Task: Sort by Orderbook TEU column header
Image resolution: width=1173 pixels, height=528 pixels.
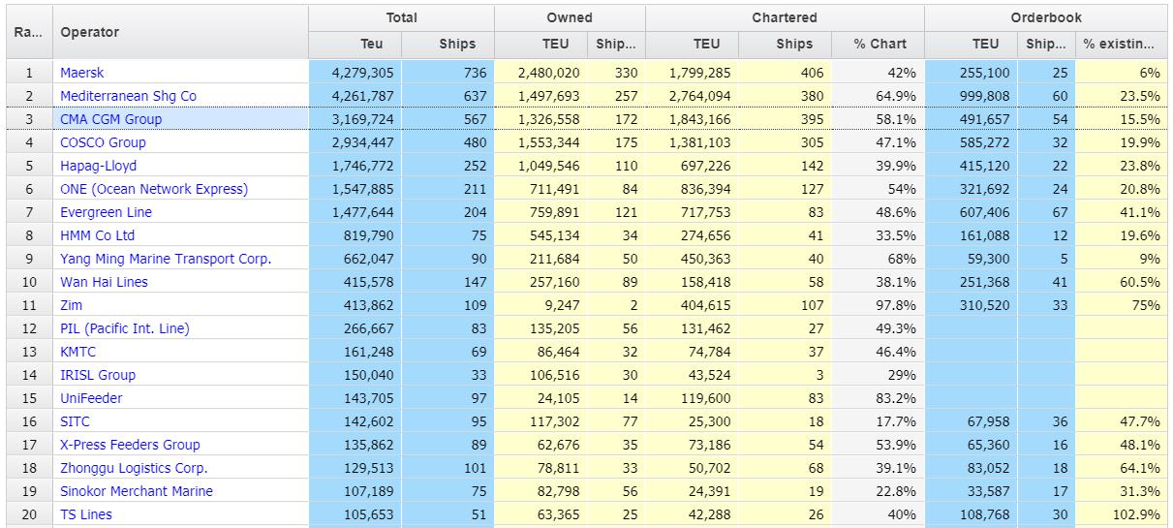Action: [972, 45]
